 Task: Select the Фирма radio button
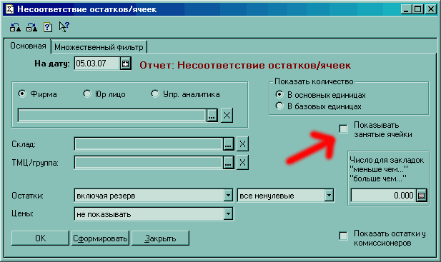click(x=22, y=94)
